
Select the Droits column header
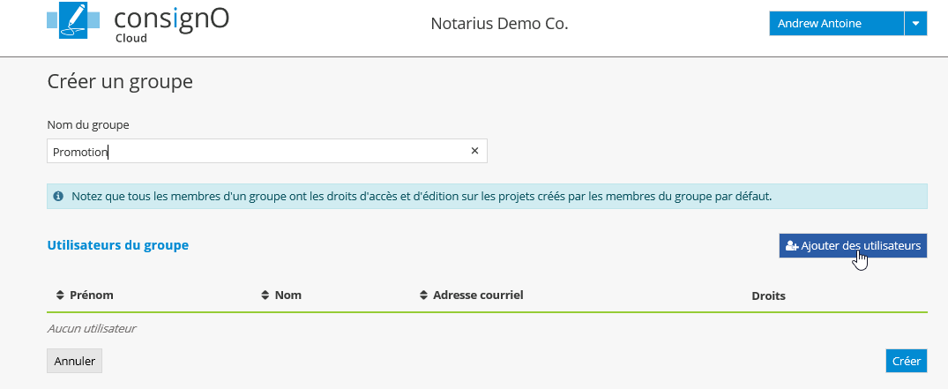768,295
